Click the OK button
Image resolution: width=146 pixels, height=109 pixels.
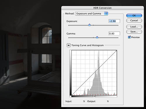coord(134,15)
